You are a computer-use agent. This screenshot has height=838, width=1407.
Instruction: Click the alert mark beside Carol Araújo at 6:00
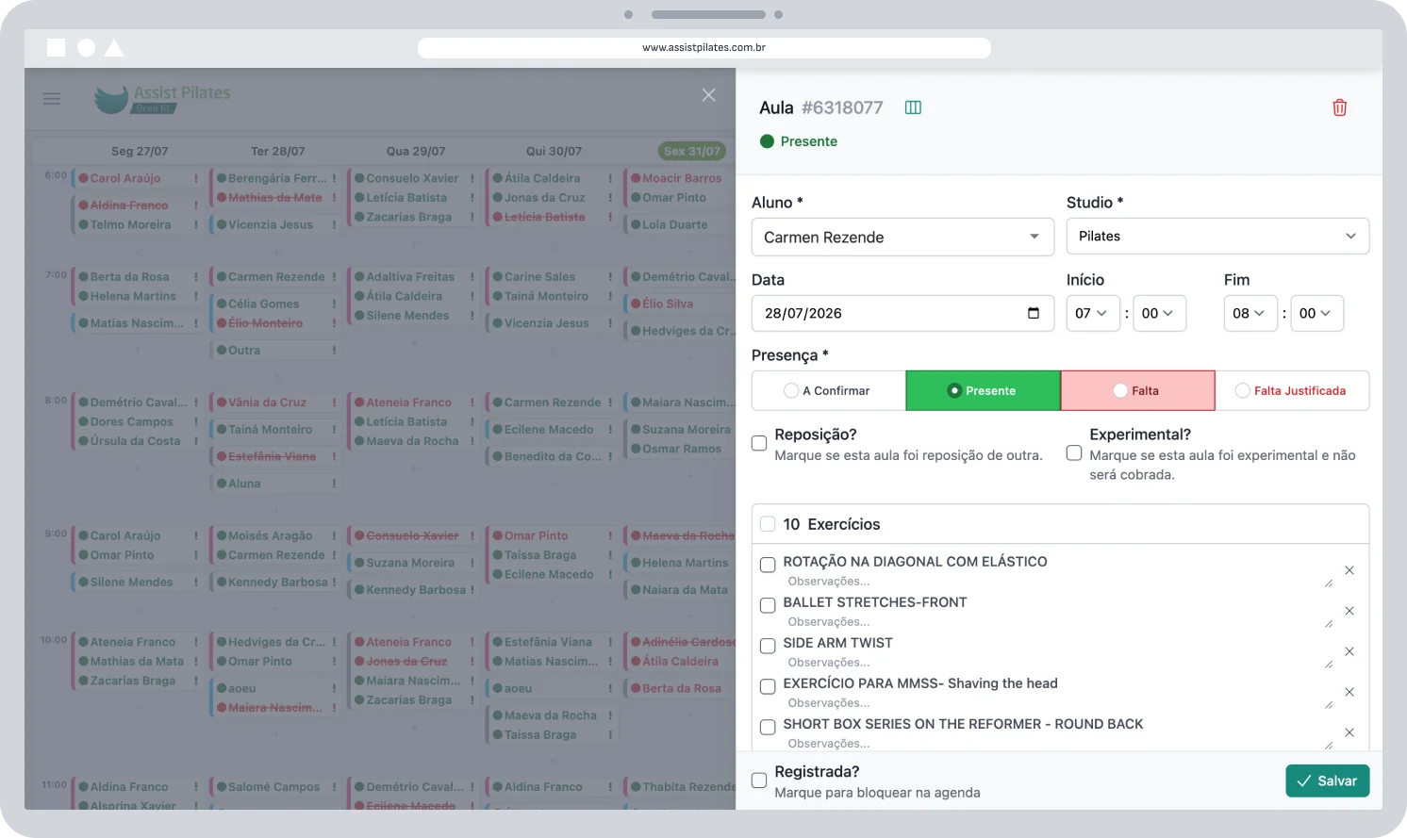pyautogui.click(x=196, y=178)
